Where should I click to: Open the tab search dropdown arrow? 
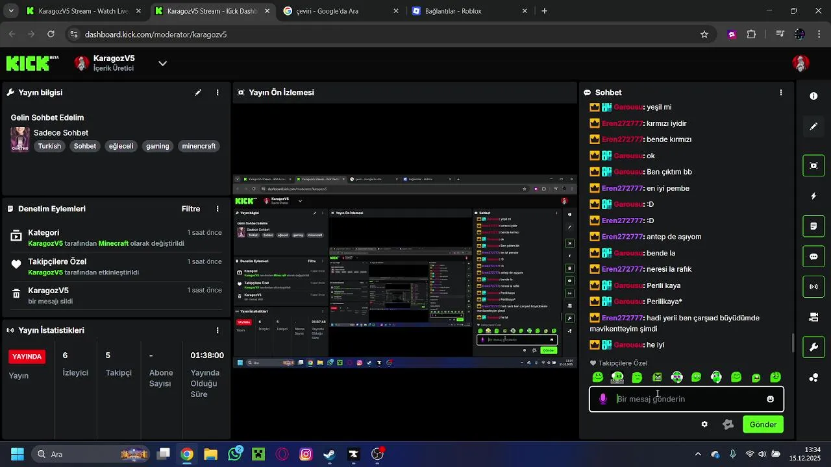tap(10, 11)
